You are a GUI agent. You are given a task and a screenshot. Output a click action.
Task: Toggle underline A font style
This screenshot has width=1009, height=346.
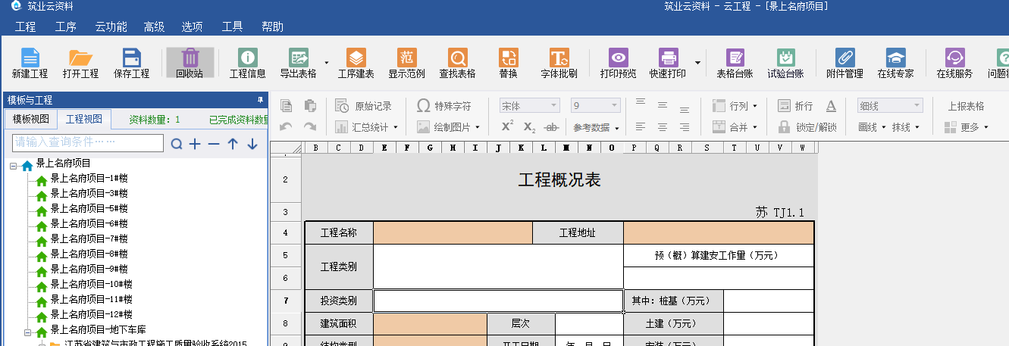(x=831, y=106)
